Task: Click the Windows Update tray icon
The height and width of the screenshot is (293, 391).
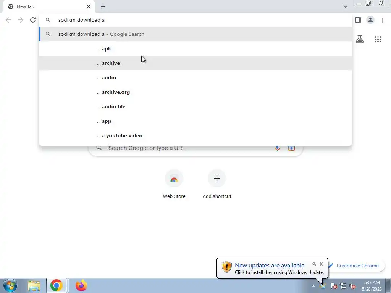Action: pos(323,286)
